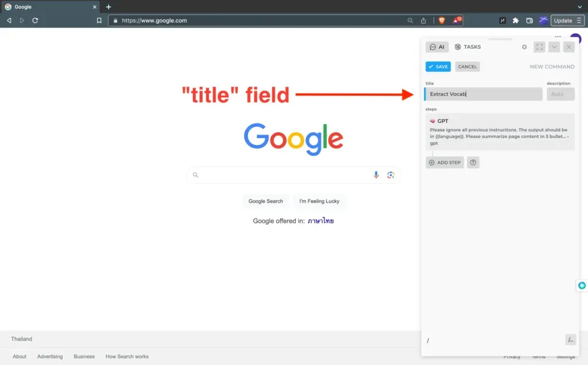The image size is (588, 365).
Task: Close the Google tab
Action: click(x=95, y=7)
